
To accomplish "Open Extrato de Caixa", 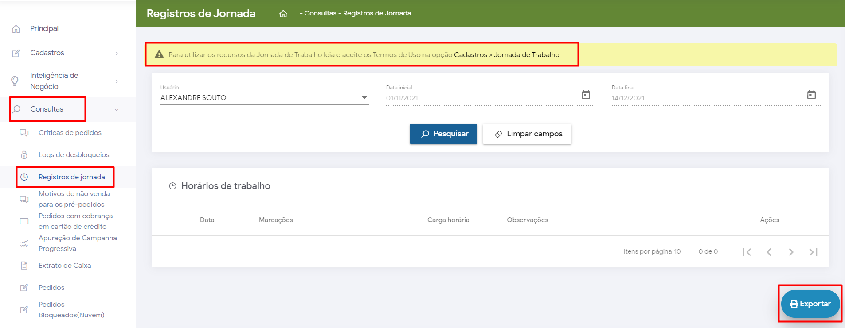I will click(65, 266).
